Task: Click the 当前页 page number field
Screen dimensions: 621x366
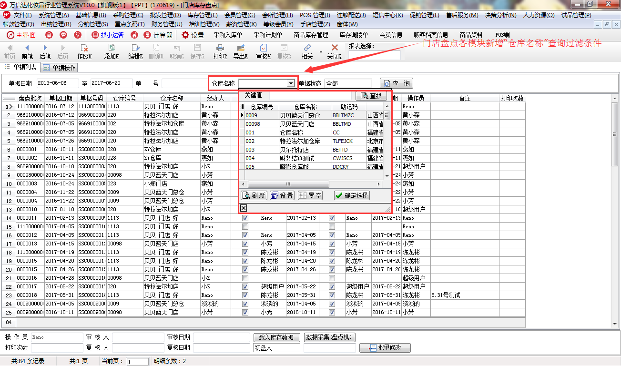Action: click(137, 362)
